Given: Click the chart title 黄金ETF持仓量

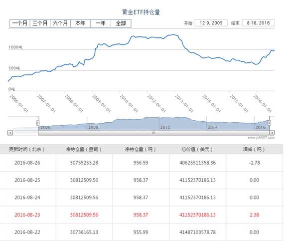Looking at the screenshot, I should point(141,12).
